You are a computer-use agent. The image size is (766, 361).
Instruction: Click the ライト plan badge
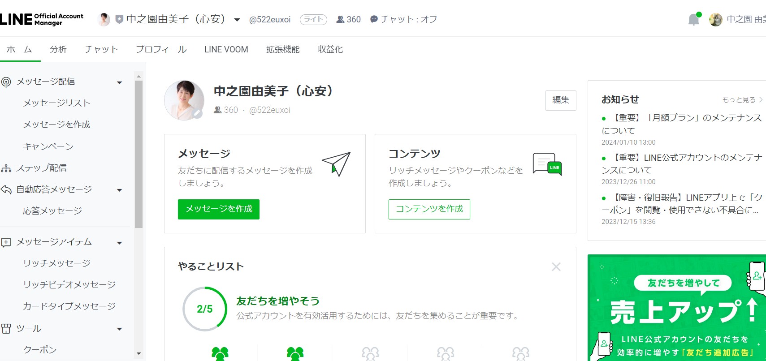[313, 19]
